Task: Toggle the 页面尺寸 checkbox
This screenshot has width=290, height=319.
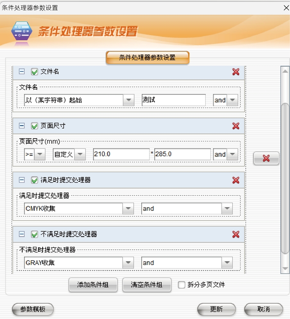Action: (x=34, y=126)
